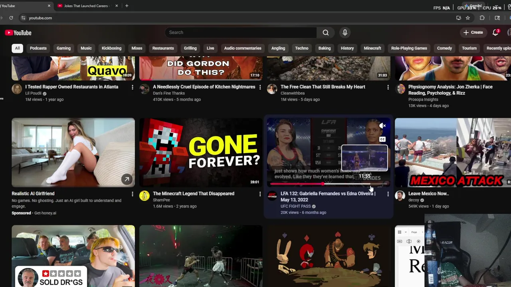Open menu for LFA 132 video
Screen dimensions: 511x287
point(388,194)
